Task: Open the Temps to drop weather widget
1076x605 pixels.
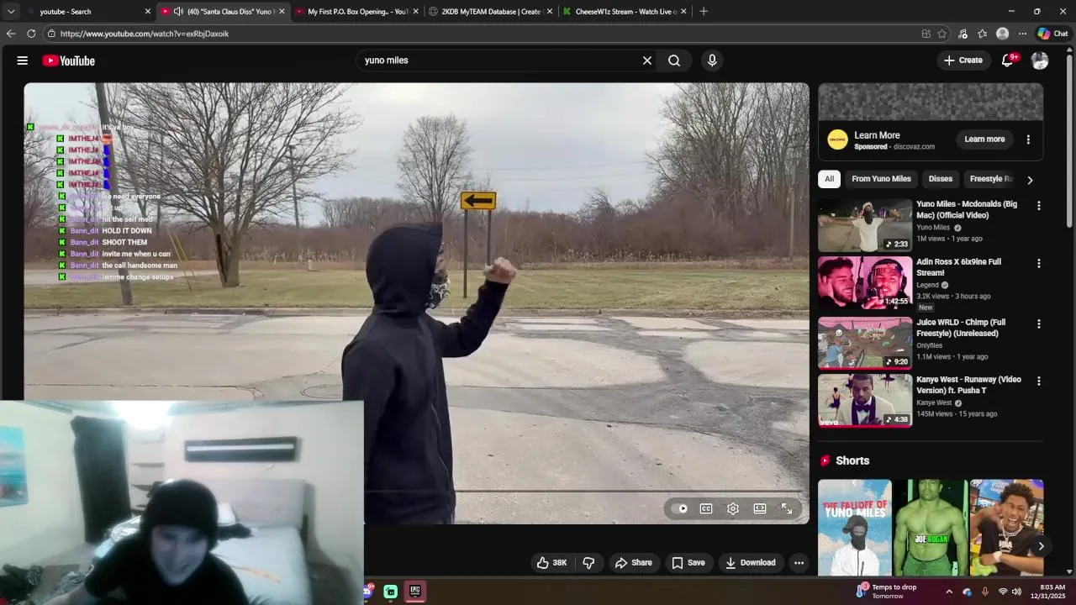Action: pos(886,592)
